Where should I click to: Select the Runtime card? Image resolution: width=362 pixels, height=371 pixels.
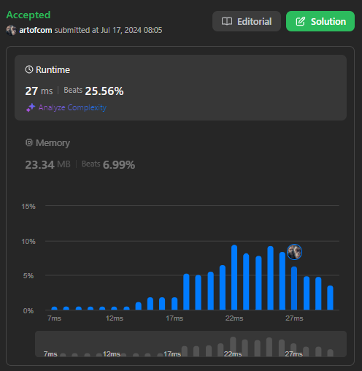tap(180, 88)
